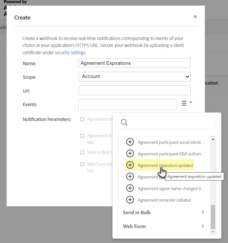Open the events list menu icon

[186, 103]
